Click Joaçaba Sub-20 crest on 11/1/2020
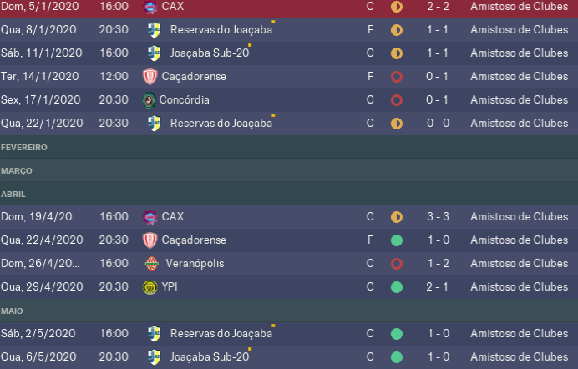Image resolution: width=578 pixels, height=369 pixels. coord(154,53)
